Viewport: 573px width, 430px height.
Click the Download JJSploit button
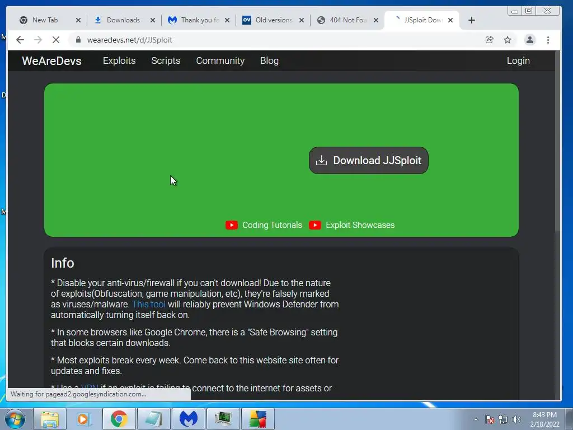[368, 161]
